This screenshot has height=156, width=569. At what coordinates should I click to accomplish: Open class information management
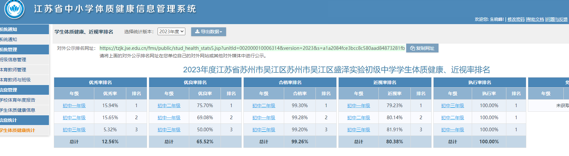click(13, 60)
